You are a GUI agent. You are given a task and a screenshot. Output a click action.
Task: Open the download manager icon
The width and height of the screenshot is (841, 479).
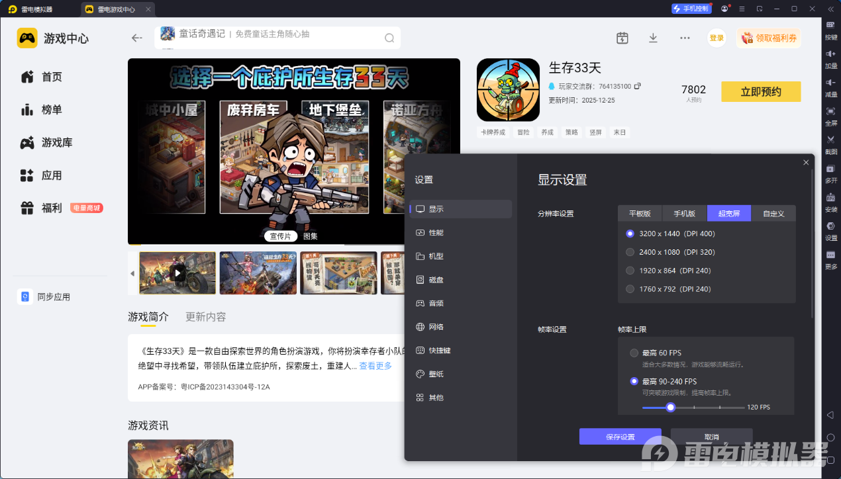tap(653, 38)
